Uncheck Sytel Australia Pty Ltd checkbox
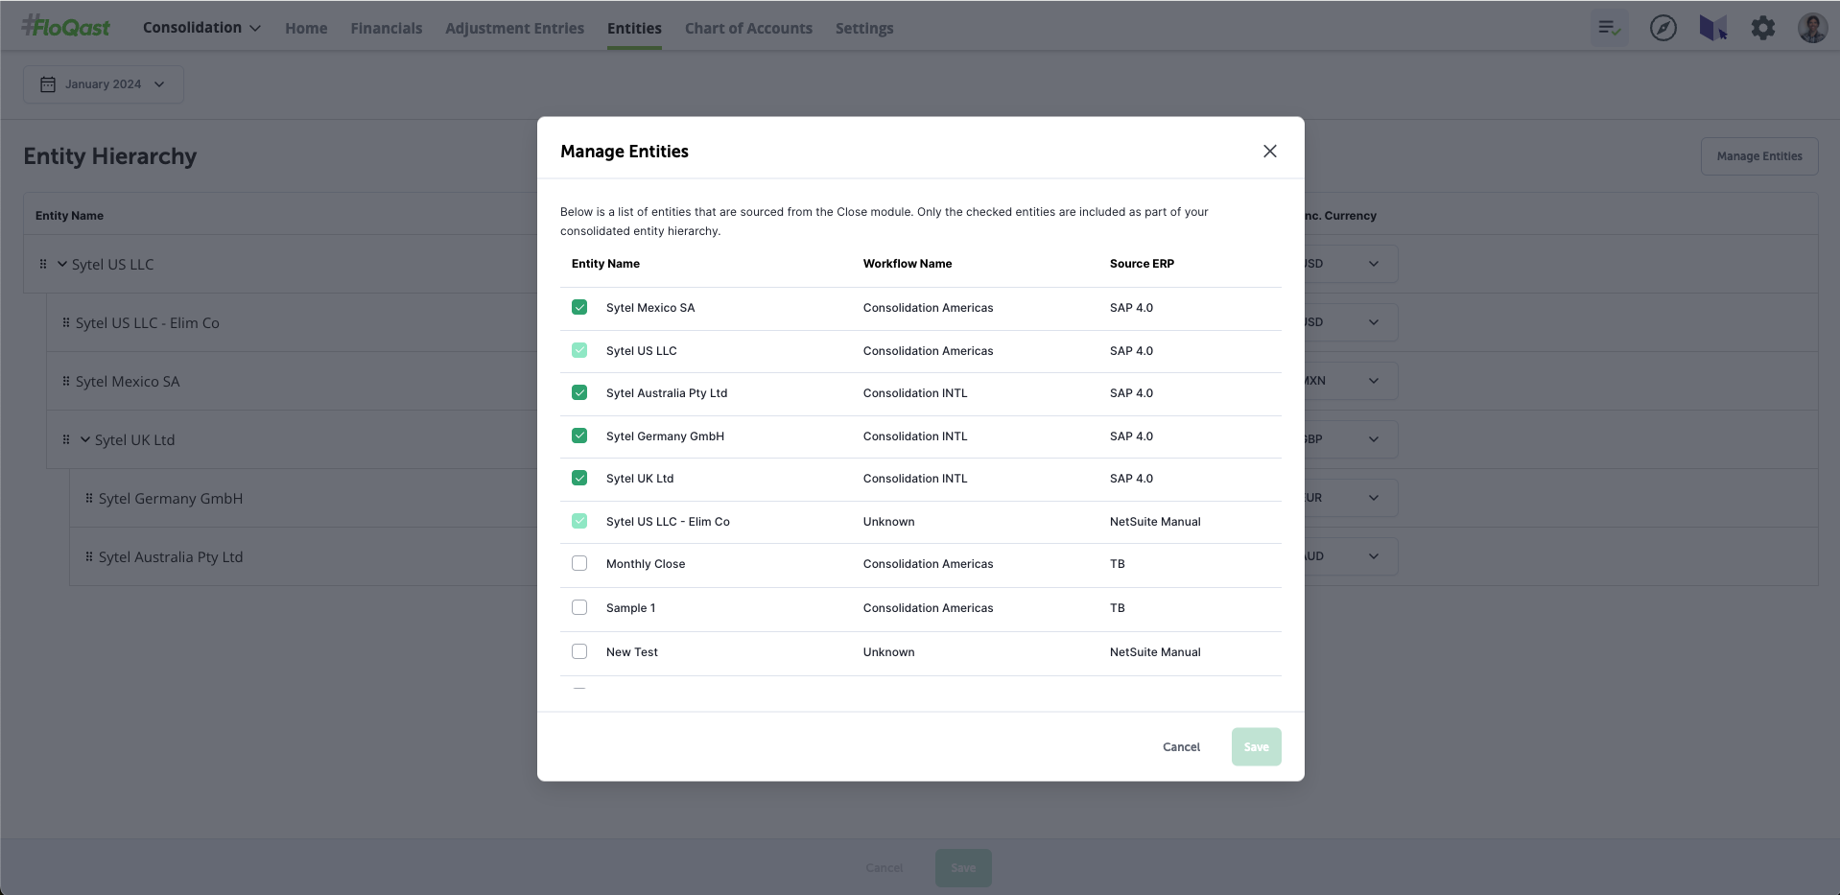Viewport: 1840px width, 895px height. point(579,392)
